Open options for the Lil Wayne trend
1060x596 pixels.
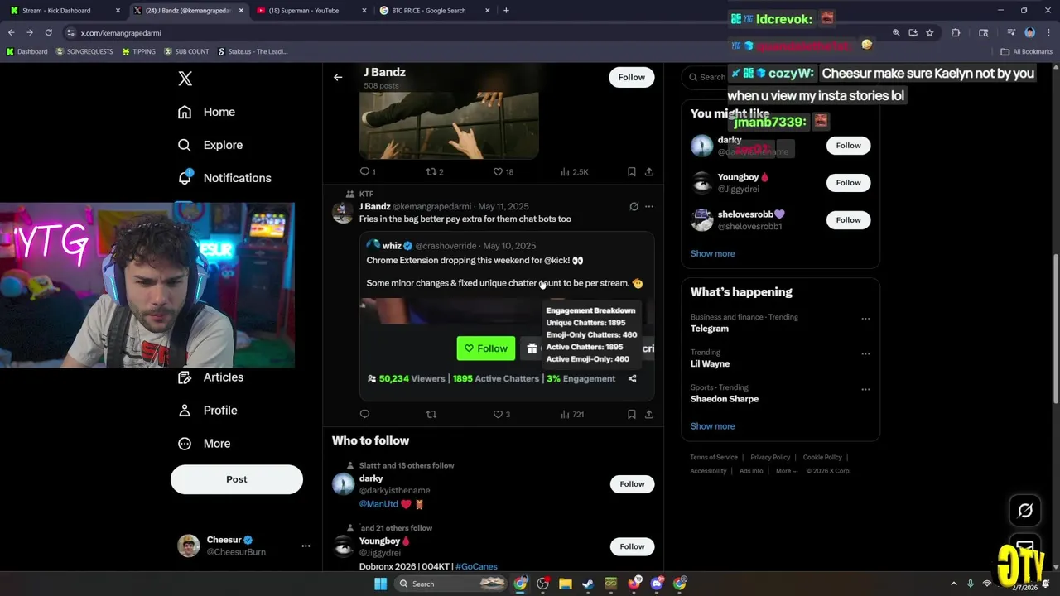865,353
